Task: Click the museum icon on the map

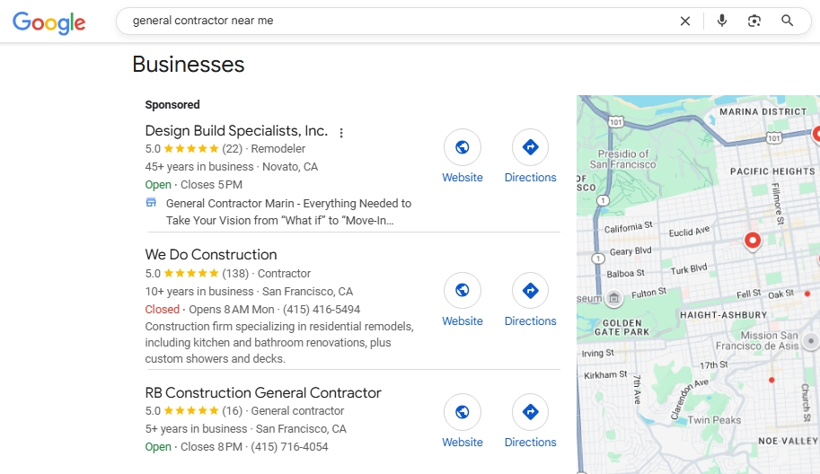Action: pyautogui.click(x=614, y=298)
